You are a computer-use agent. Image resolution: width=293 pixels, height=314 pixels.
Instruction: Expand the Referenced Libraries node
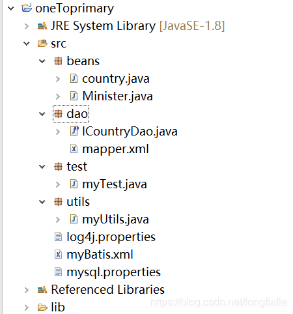(27, 290)
